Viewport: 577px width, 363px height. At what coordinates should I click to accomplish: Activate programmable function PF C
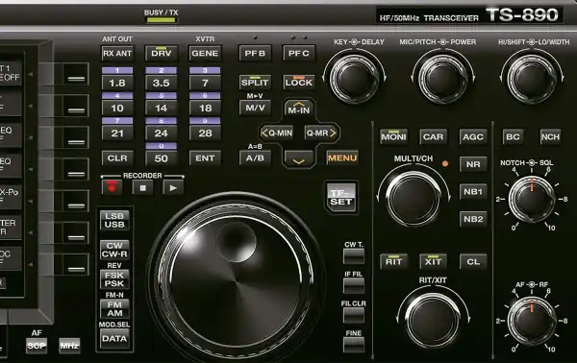pyautogui.click(x=299, y=53)
